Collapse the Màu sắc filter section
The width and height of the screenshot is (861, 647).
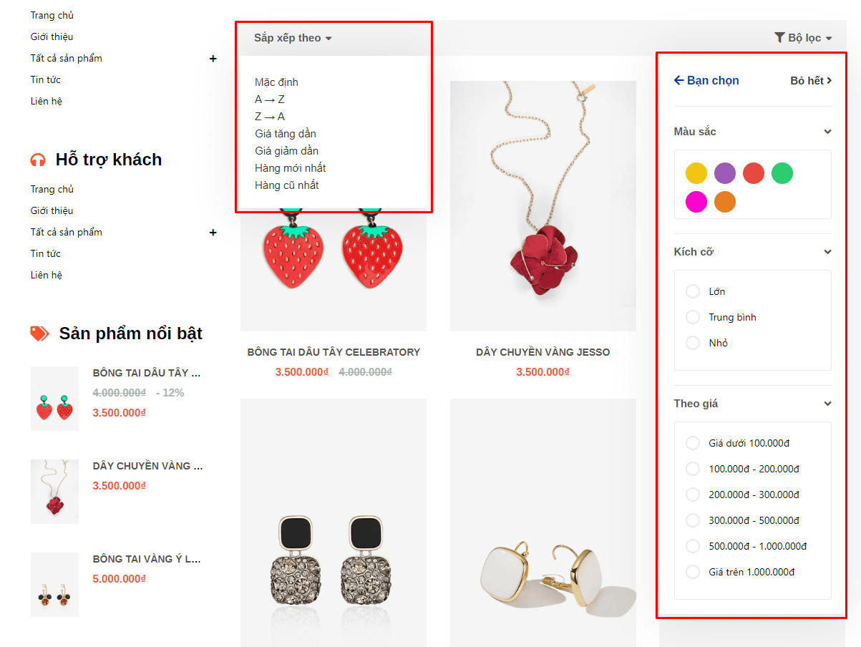(x=827, y=132)
